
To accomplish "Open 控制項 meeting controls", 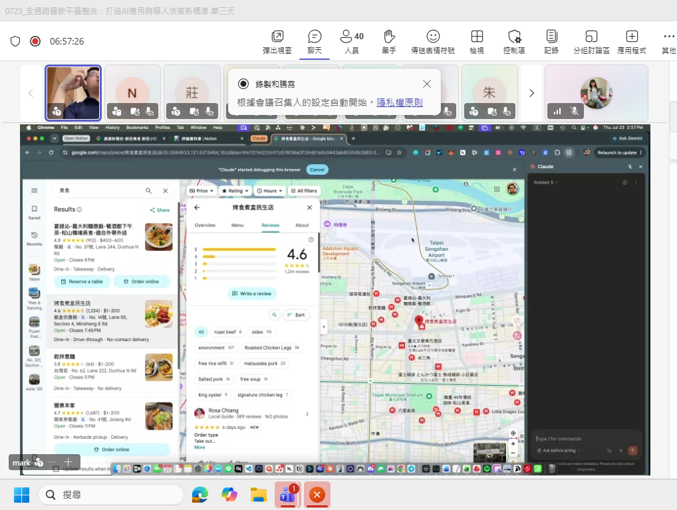I will click(514, 42).
